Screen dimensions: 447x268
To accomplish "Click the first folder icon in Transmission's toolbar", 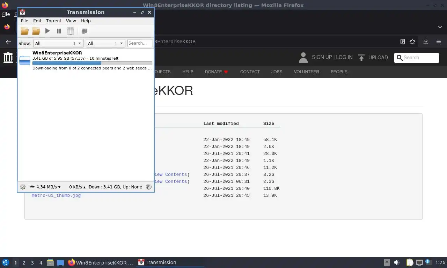I will (x=24, y=31).
